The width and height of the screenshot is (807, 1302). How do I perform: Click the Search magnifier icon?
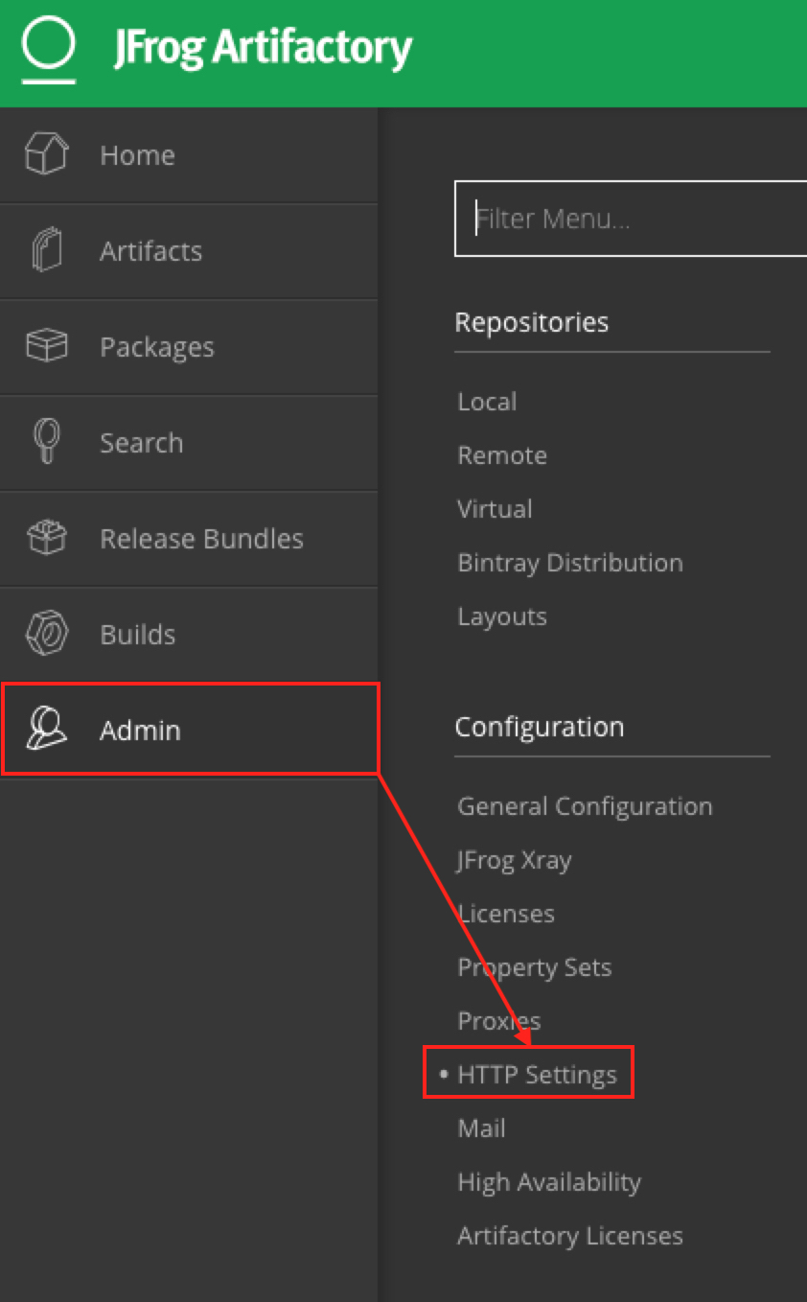coord(46,442)
